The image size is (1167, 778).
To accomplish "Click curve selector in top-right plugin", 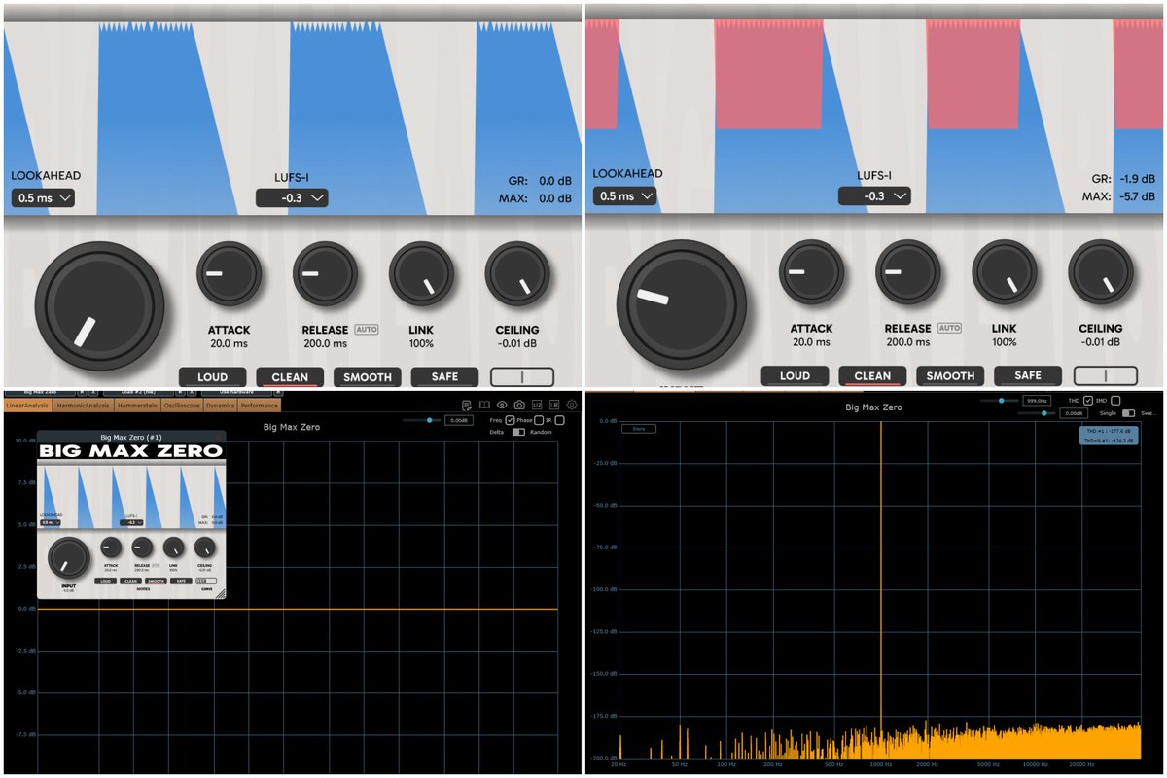I will [1106, 374].
